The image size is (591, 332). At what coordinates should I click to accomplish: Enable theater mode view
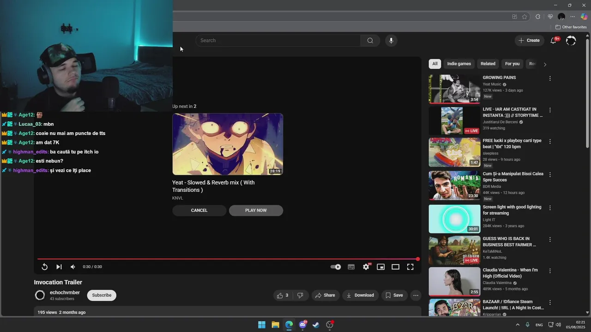click(396, 267)
